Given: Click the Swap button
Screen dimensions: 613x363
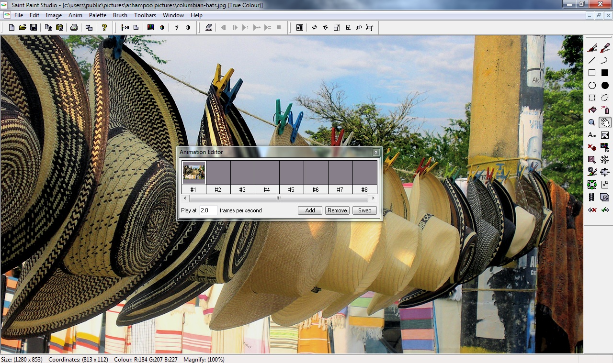Looking at the screenshot, I should 364,210.
